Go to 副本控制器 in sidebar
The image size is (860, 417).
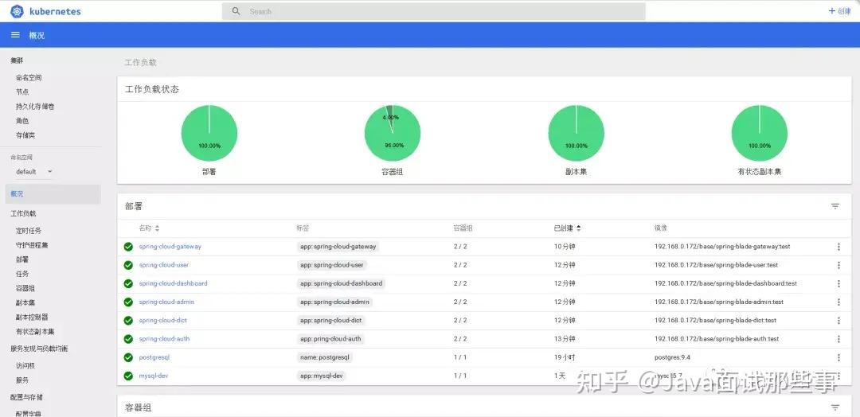click(x=32, y=317)
